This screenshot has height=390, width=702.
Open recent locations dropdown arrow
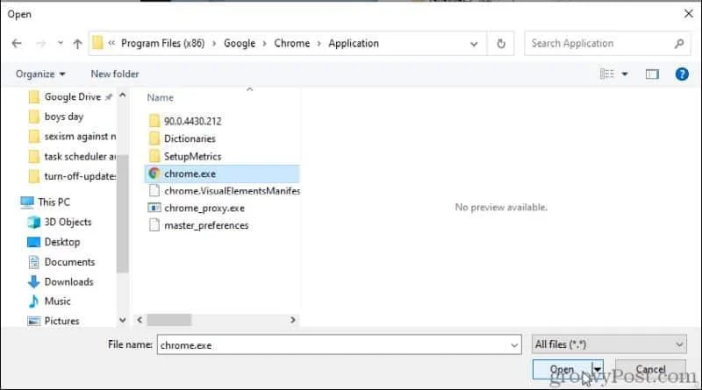[x=60, y=44]
